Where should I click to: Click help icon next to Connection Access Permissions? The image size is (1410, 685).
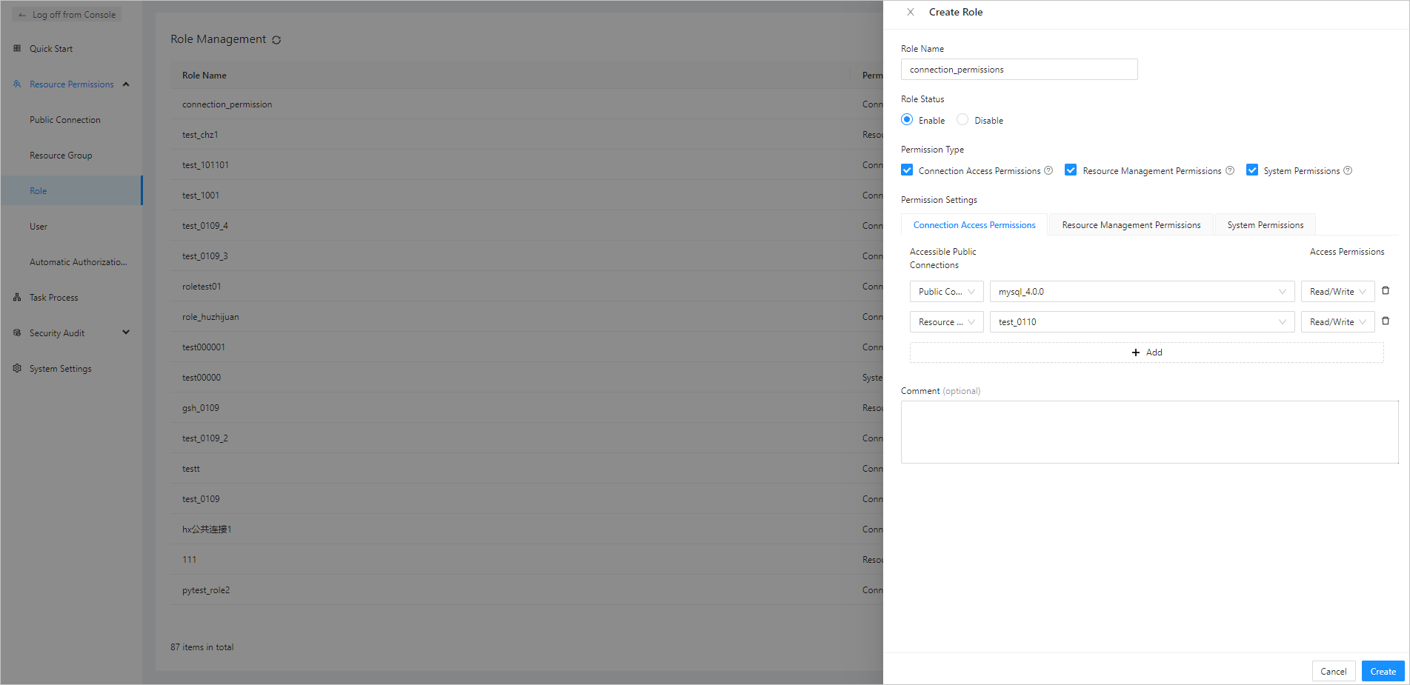coord(1048,171)
